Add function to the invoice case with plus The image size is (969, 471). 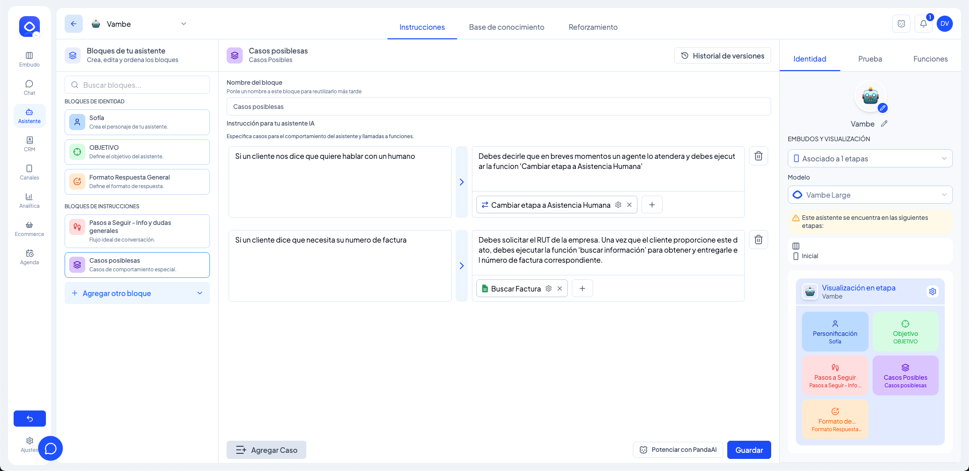click(582, 288)
